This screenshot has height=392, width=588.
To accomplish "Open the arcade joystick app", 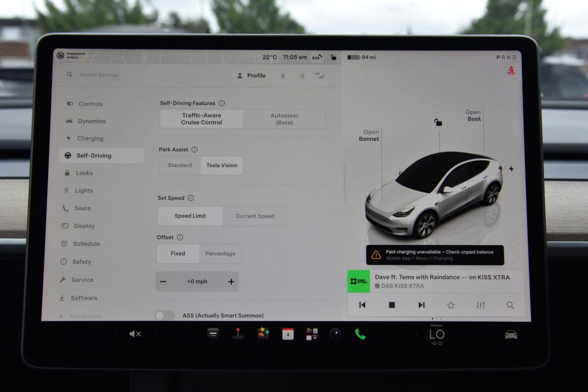I will pyautogui.click(x=238, y=334).
